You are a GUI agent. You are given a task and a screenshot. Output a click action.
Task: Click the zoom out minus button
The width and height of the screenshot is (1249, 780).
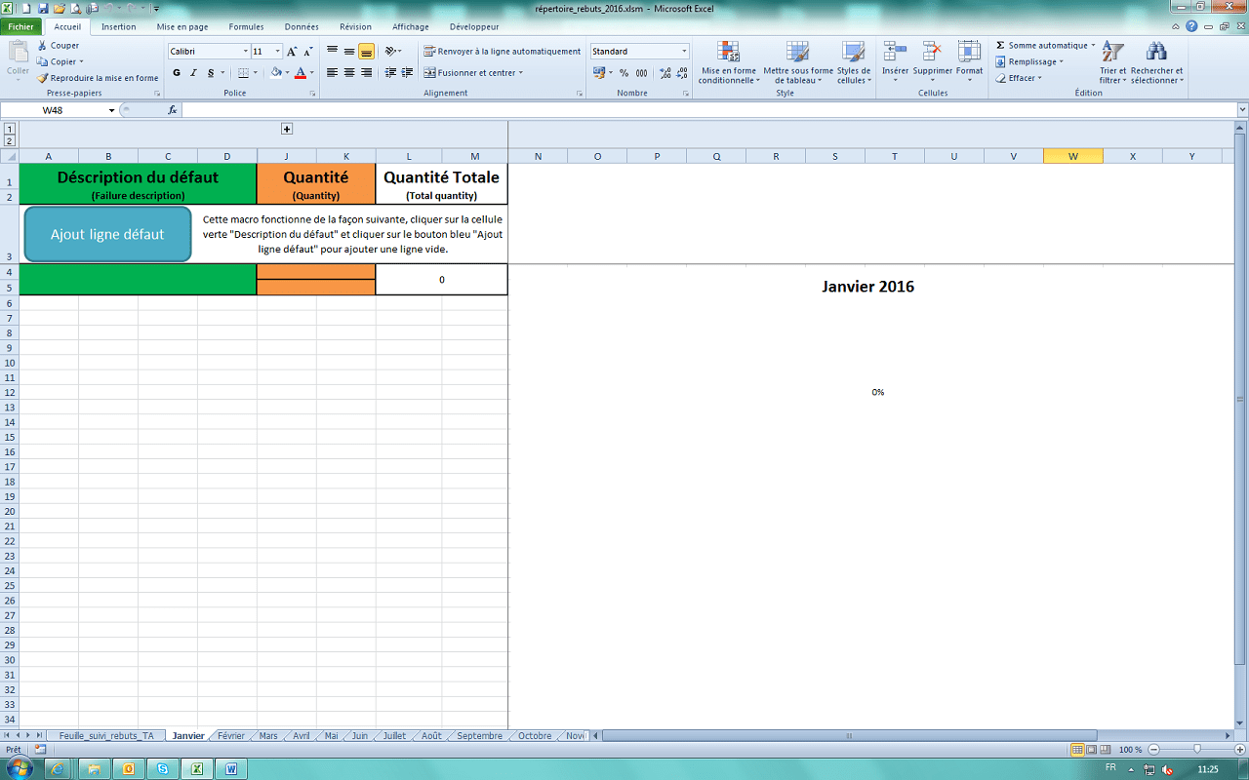1154,750
